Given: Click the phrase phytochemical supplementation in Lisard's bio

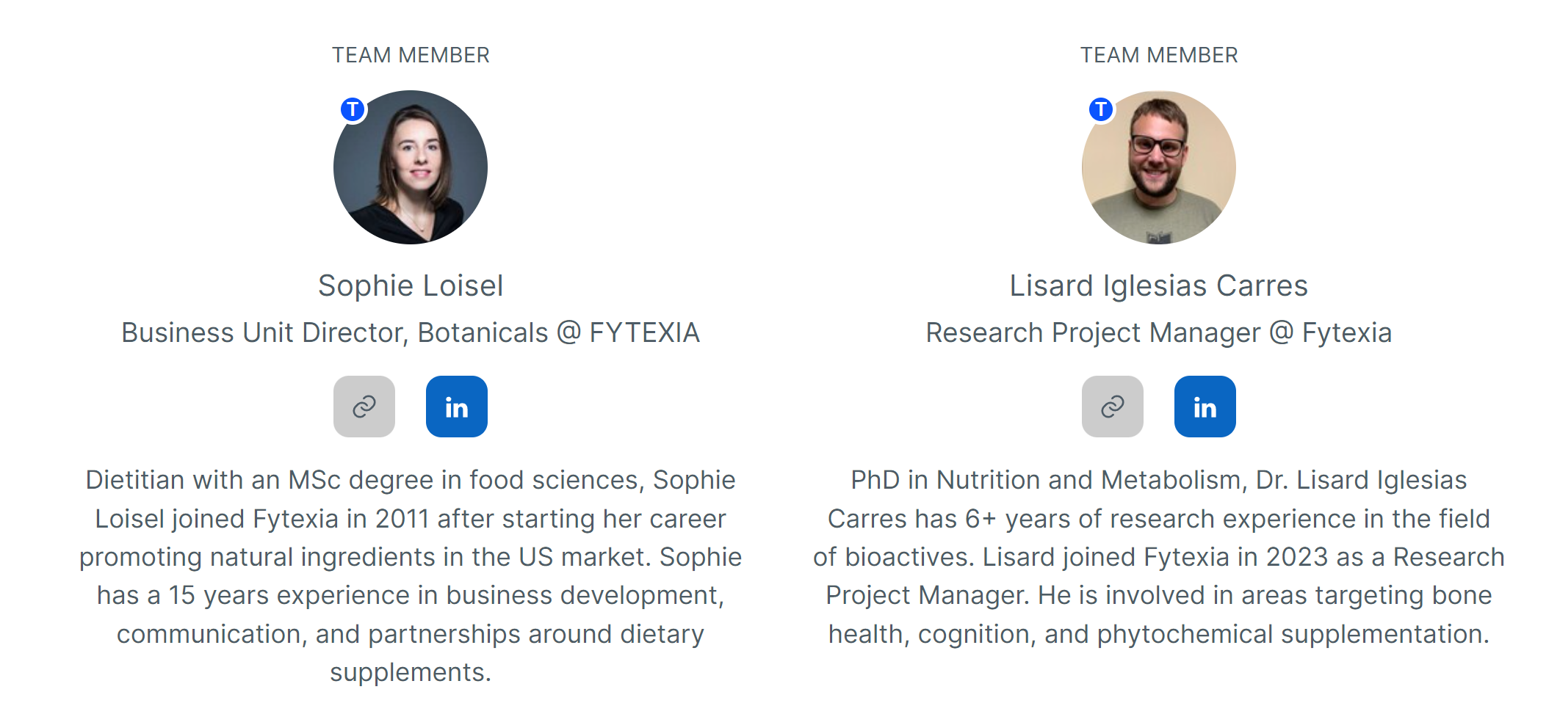Looking at the screenshot, I should pyautogui.click(x=1293, y=634).
